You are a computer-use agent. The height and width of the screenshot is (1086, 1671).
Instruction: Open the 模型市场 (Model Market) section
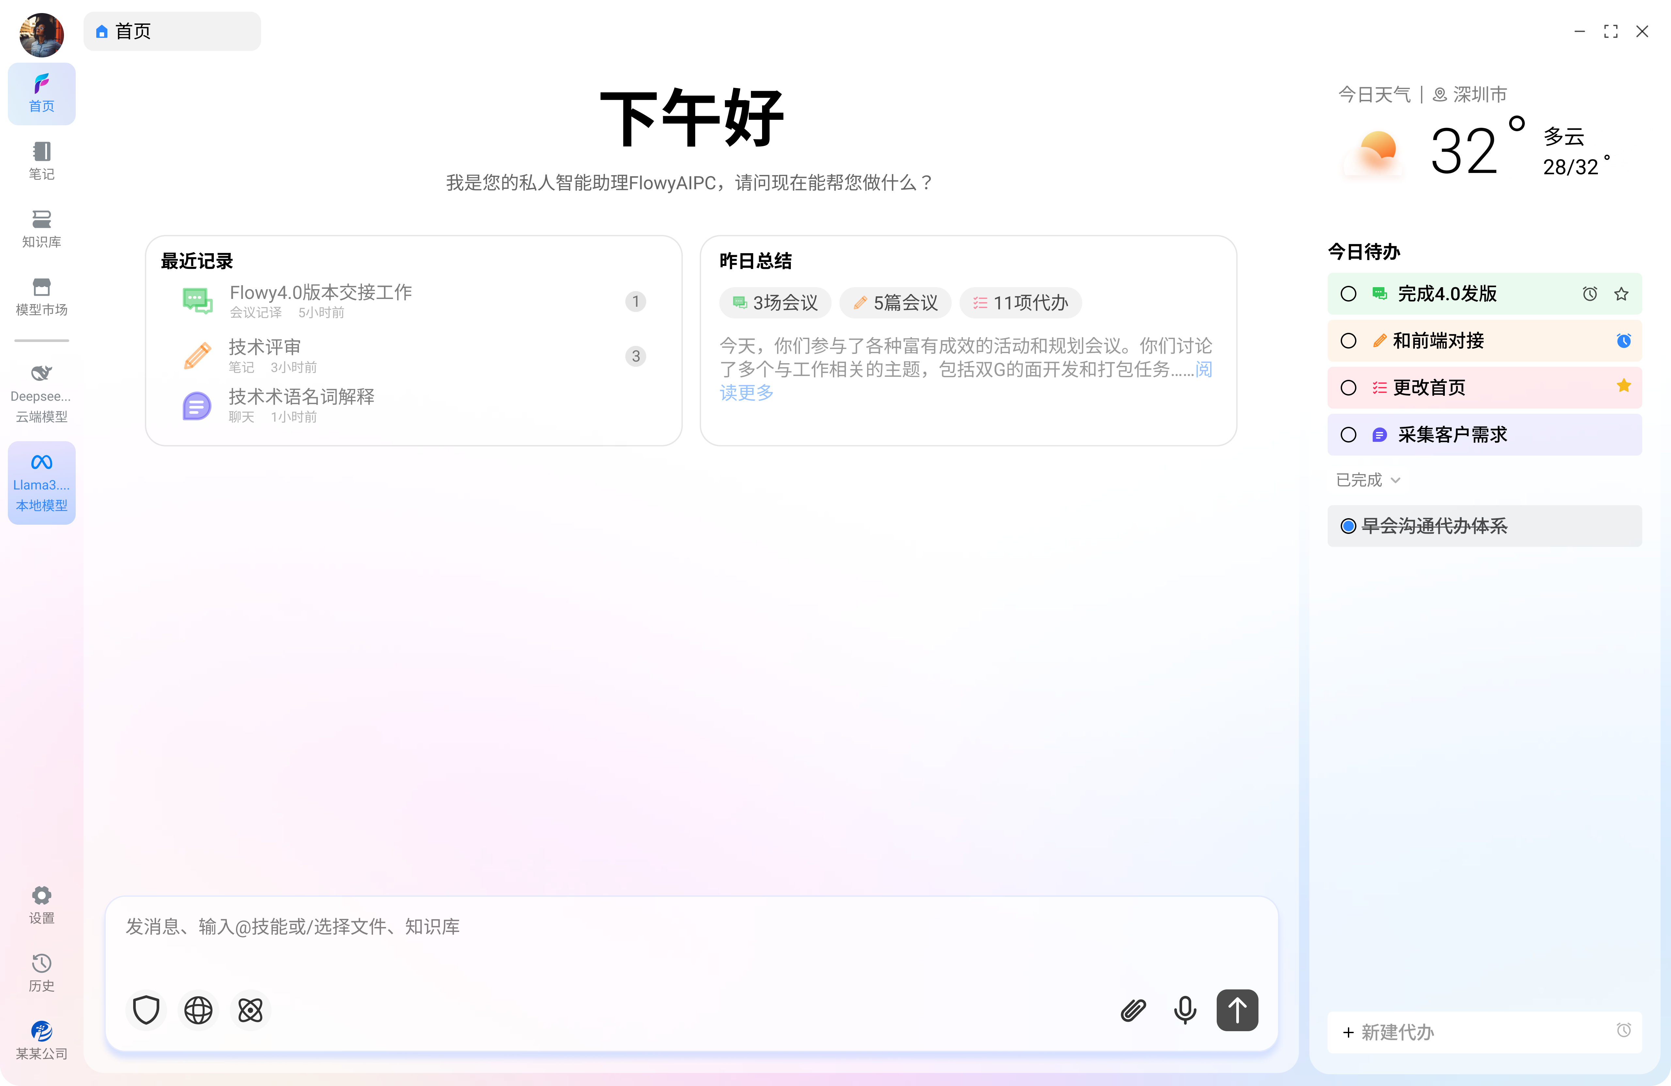point(41,297)
